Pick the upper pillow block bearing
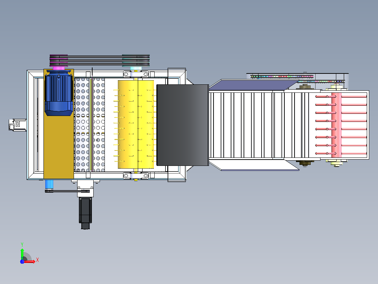This screenshot has width=378, height=284. [x=136, y=74]
